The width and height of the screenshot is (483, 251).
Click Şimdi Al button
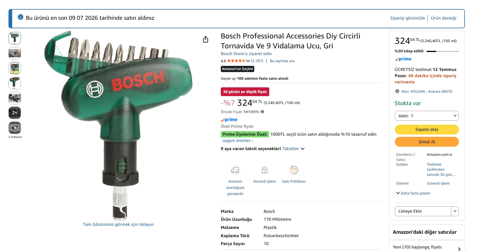coord(427,142)
